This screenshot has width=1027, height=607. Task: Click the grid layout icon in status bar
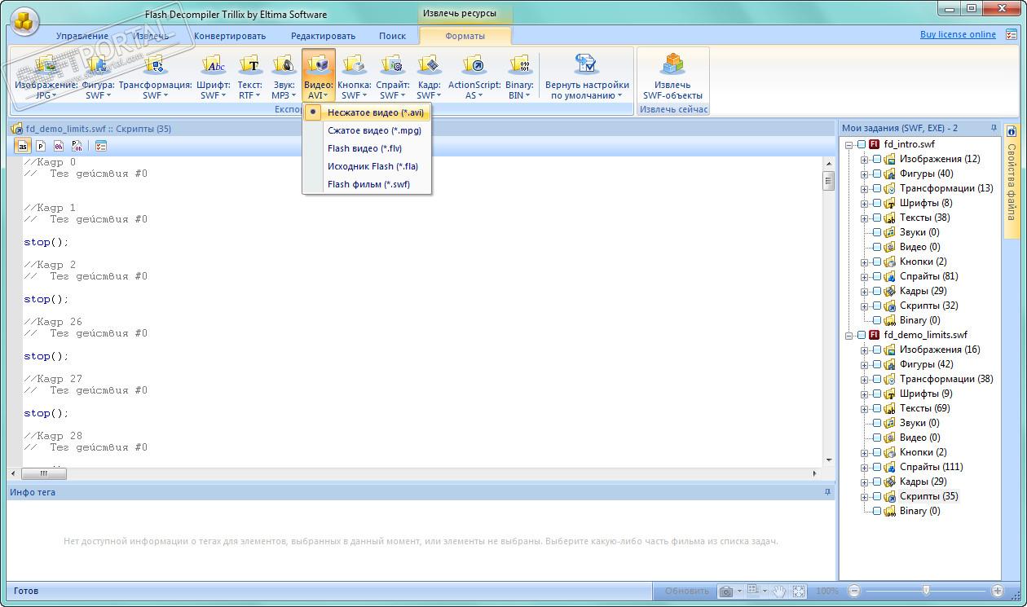pos(753,591)
